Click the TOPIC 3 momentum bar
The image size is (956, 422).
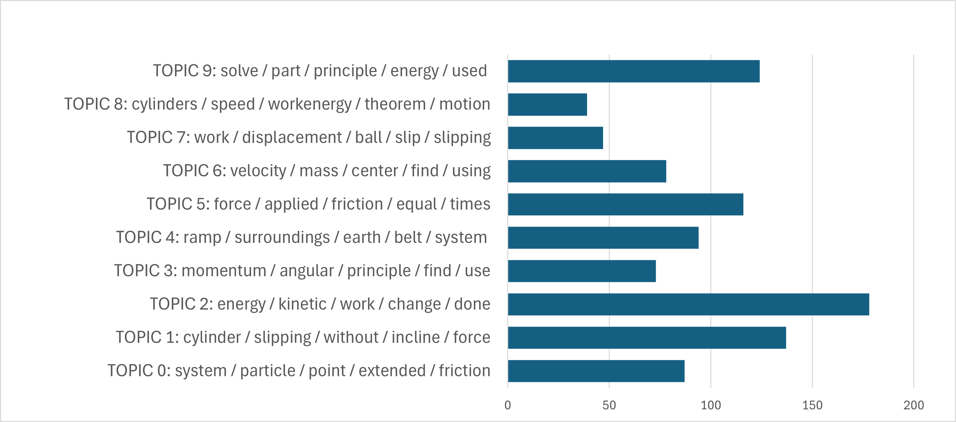click(x=582, y=271)
